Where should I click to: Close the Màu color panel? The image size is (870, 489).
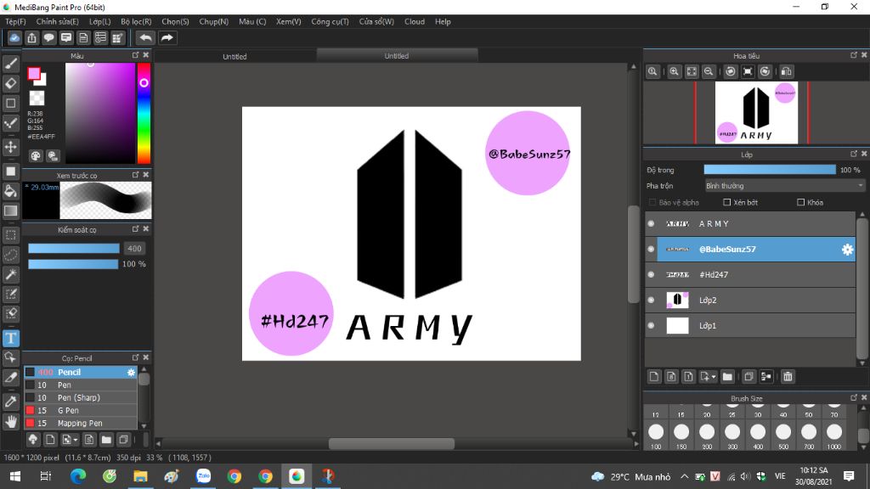(x=146, y=55)
